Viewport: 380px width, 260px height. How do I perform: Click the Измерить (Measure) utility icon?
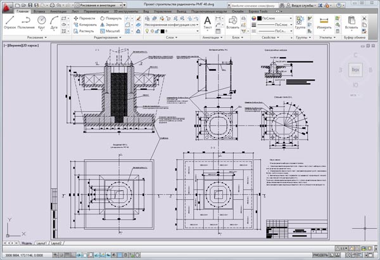click(x=323, y=23)
